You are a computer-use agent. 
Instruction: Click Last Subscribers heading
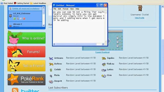(58, 88)
